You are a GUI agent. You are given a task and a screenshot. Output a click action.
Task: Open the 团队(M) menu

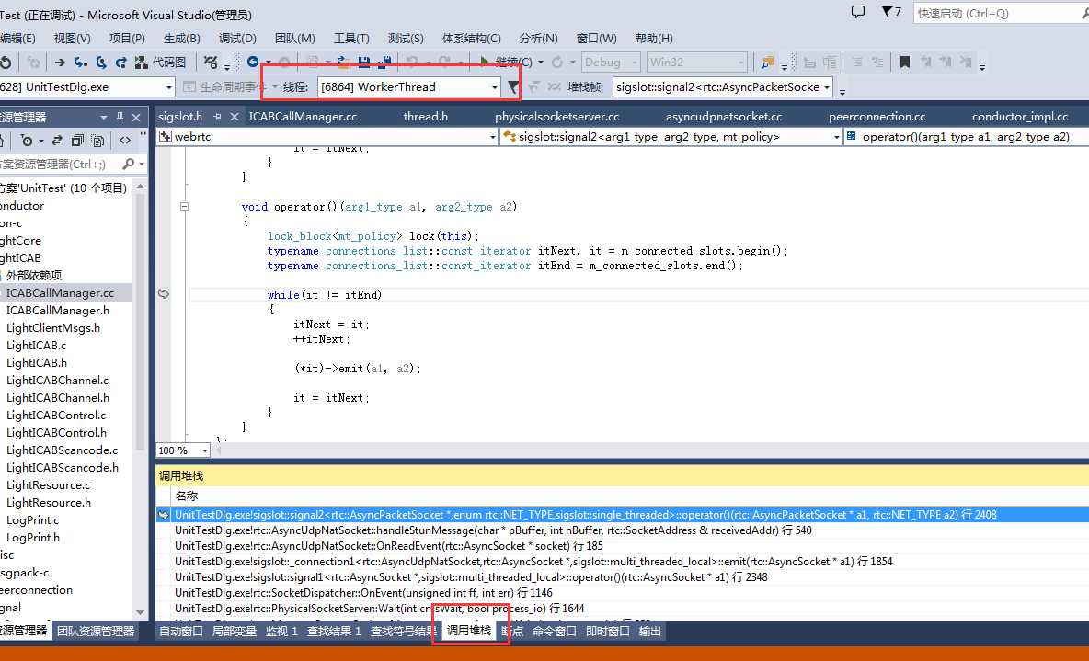pyautogui.click(x=295, y=39)
